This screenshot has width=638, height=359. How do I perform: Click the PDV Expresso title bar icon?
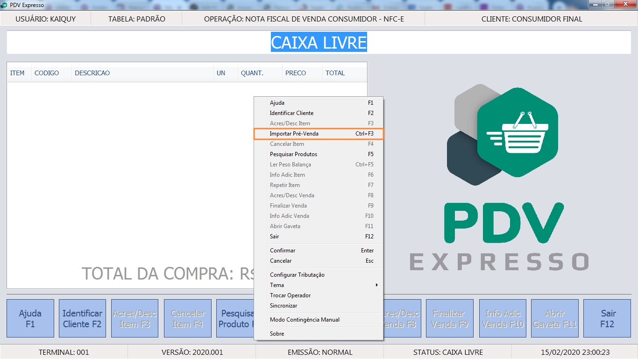point(4,5)
